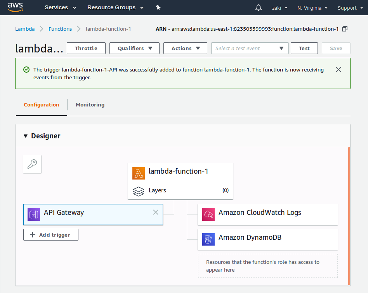
Task: Open the notifications bell
Action: [259, 8]
